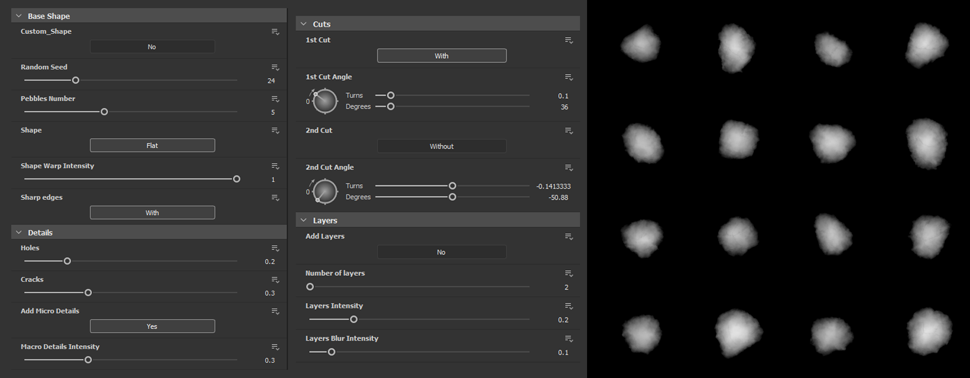This screenshot has width=970, height=378.
Task: Toggle the Shape Flat button
Action: point(153,146)
